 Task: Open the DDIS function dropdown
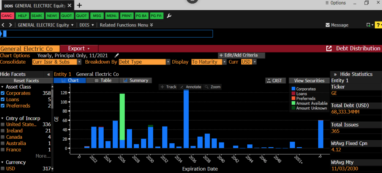(x=87, y=25)
